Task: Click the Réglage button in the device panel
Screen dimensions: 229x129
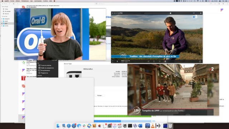Action: pyautogui.click(x=99, y=95)
